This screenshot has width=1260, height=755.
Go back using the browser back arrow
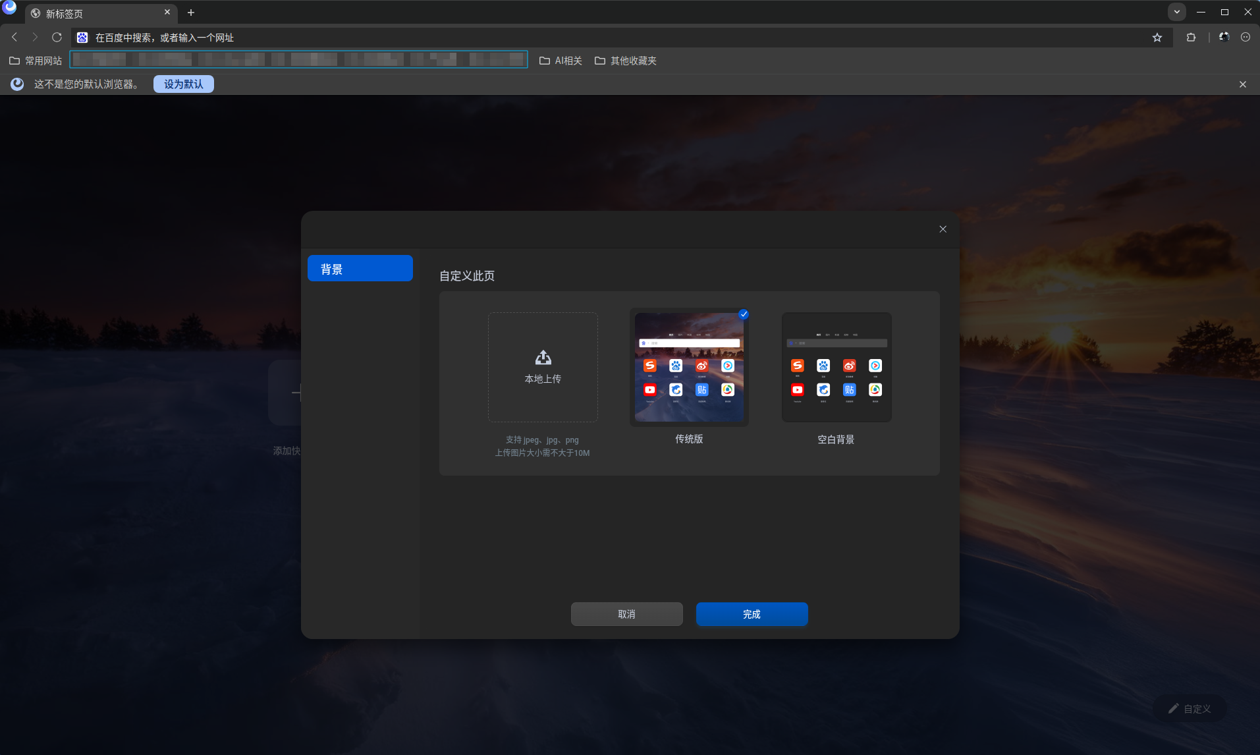pyautogui.click(x=14, y=38)
